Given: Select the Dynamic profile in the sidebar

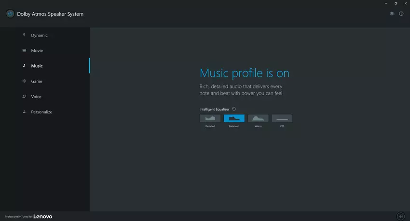Looking at the screenshot, I should pos(39,36).
